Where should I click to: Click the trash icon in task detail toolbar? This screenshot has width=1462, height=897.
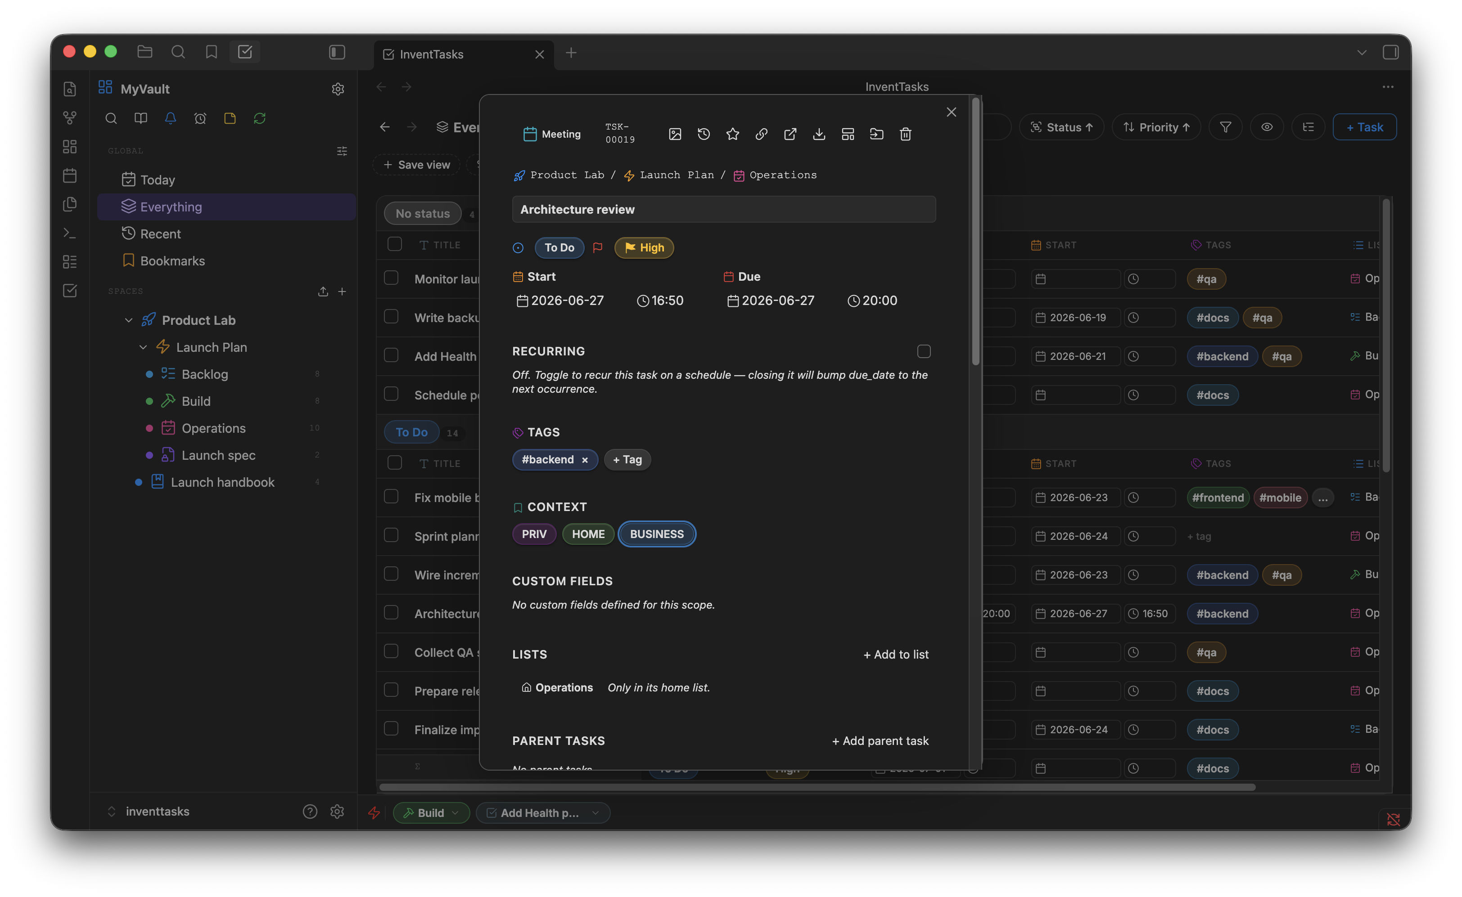pos(905,134)
